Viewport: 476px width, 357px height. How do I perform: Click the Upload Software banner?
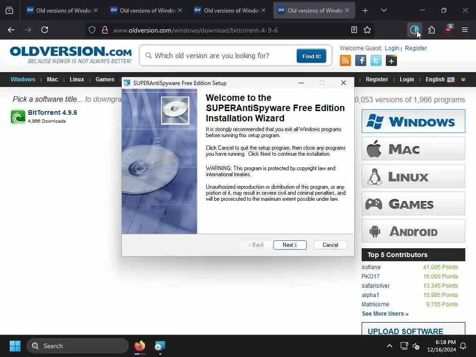413,329
